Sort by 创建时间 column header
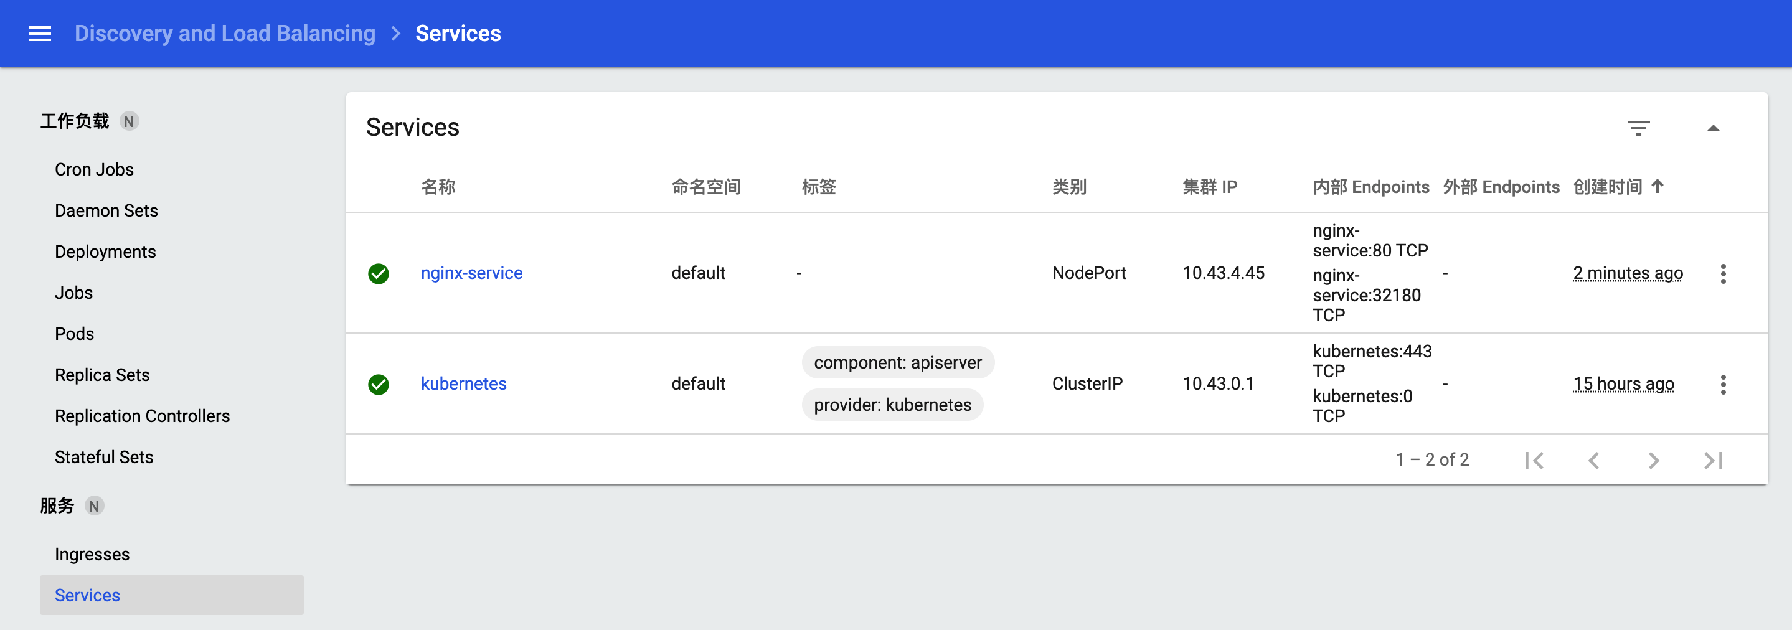The height and width of the screenshot is (630, 1792). pyautogui.click(x=1608, y=186)
